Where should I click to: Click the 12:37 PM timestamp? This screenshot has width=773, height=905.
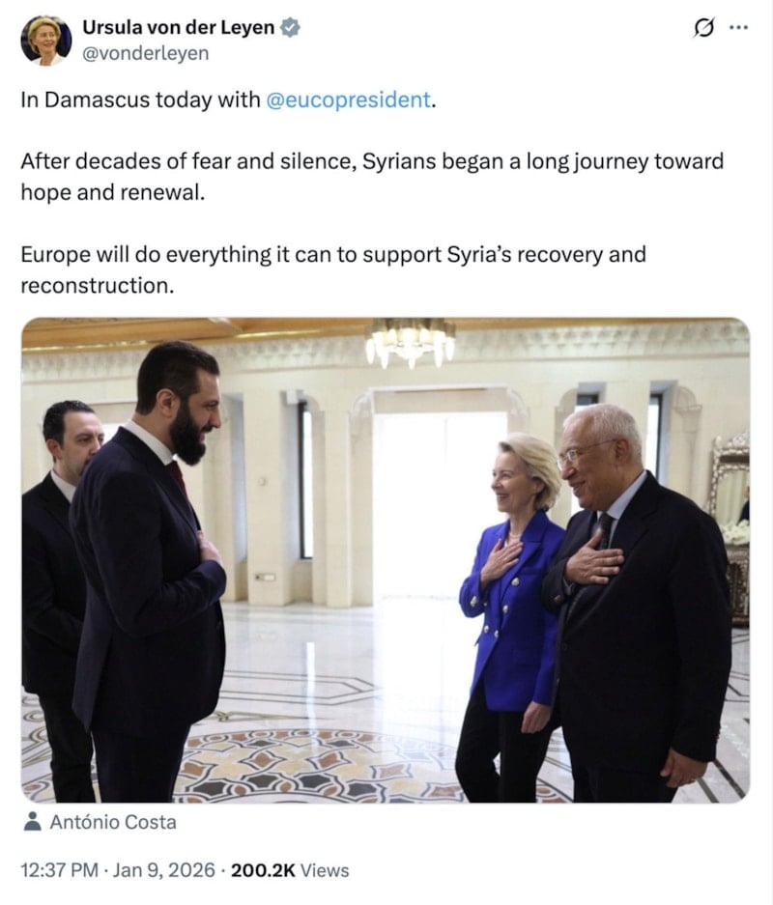(x=60, y=870)
